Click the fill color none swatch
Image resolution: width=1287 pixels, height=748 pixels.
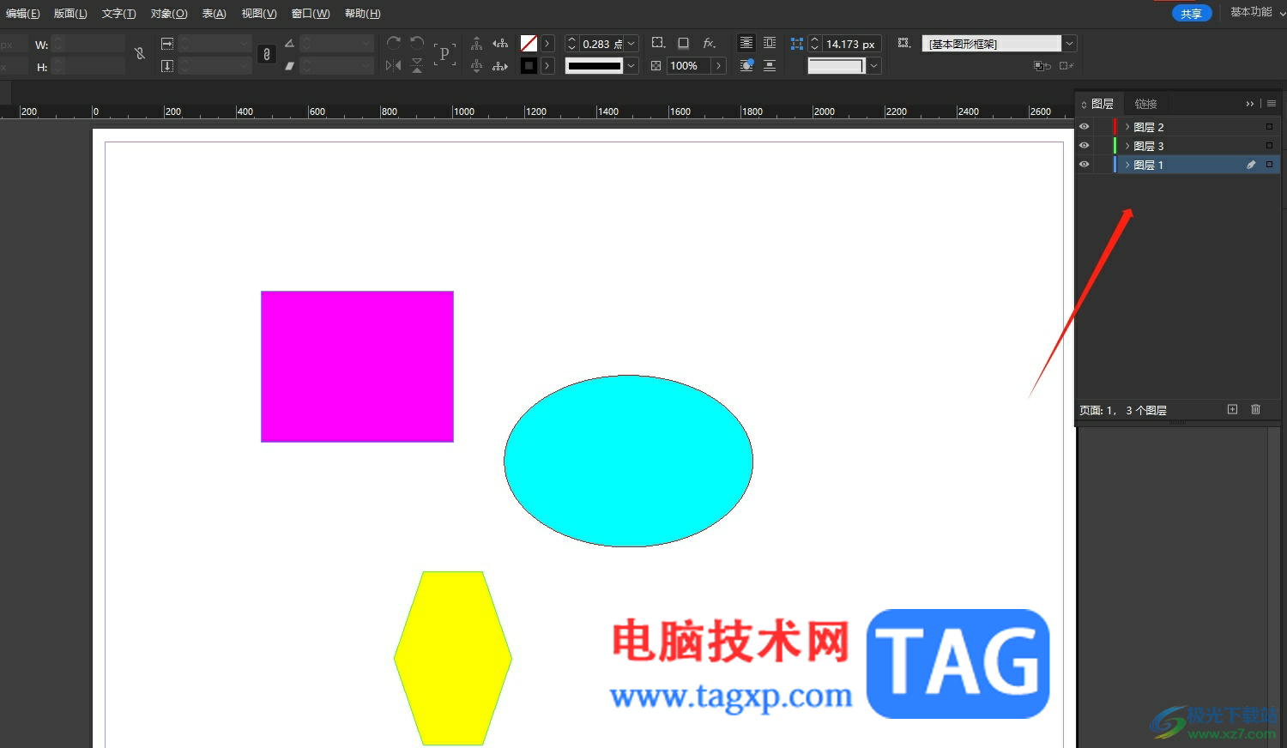point(529,43)
